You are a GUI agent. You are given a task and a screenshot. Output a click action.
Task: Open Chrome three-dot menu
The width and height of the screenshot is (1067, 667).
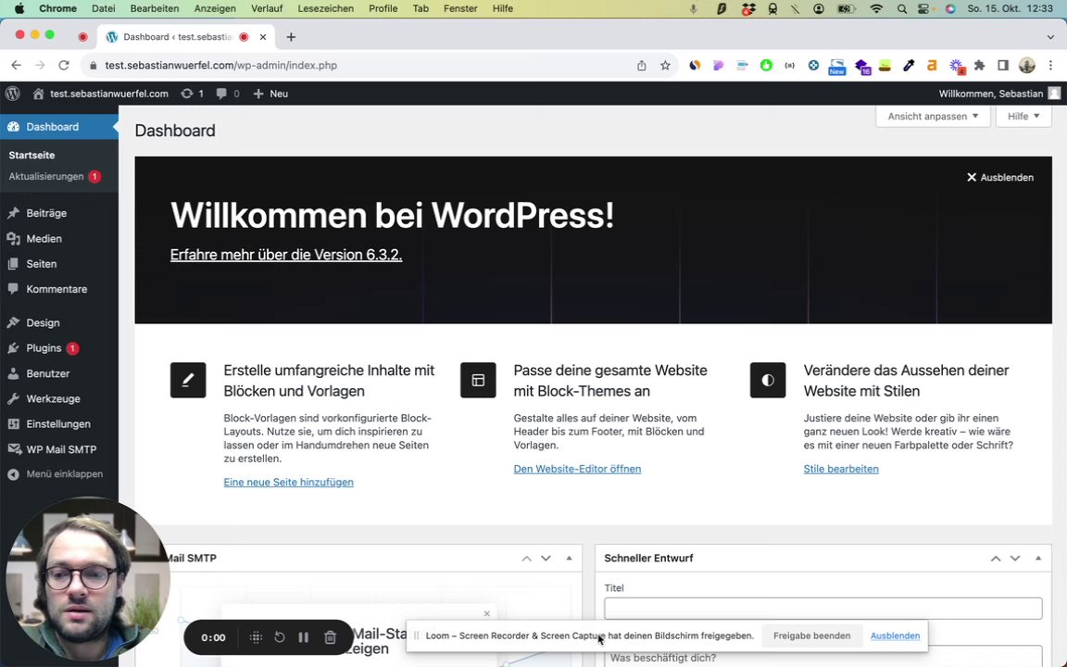(1050, 66)
